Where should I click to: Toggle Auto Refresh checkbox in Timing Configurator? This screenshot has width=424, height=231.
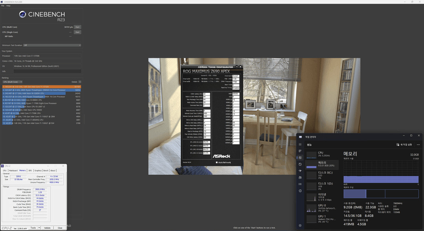pyautogui.click(x=217, y=163)
